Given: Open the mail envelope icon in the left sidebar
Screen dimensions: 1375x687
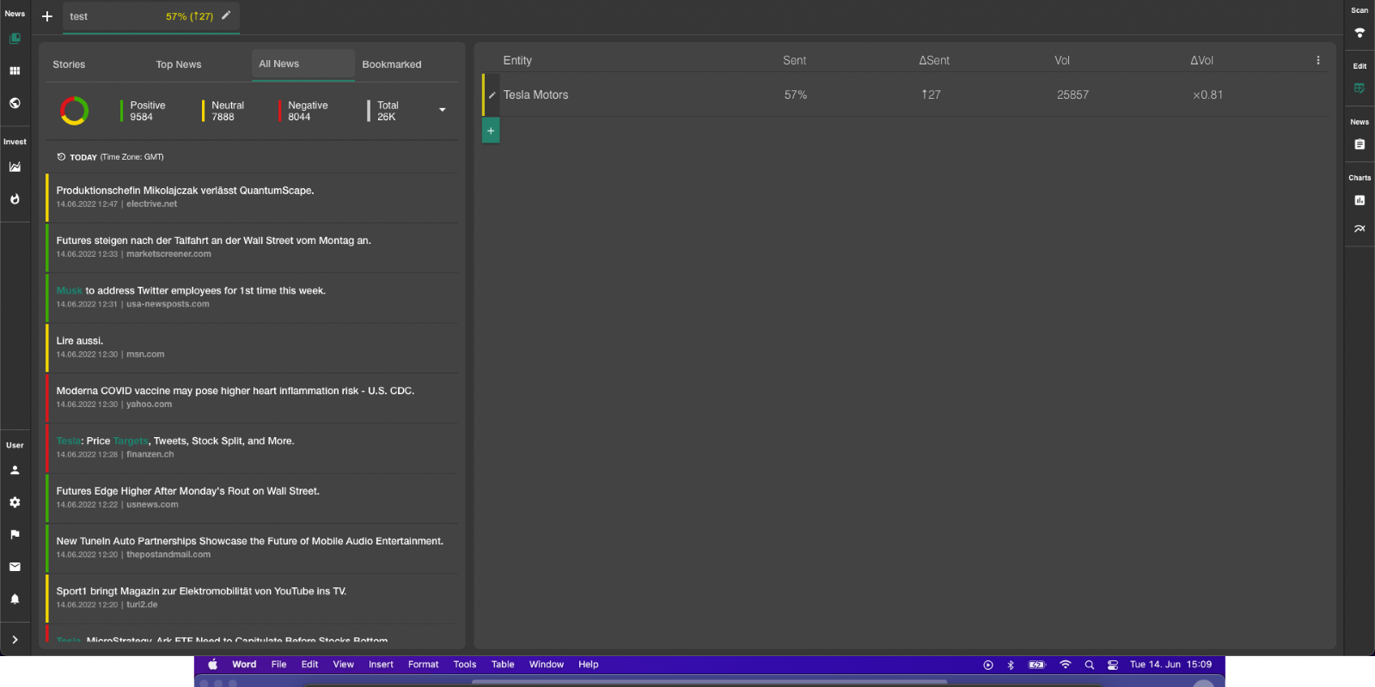Looking at the screenshot, I should tap(15, 567).
